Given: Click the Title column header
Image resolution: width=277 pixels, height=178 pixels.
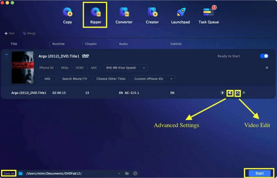Looking at the screenshot, I should pos(14,44).
